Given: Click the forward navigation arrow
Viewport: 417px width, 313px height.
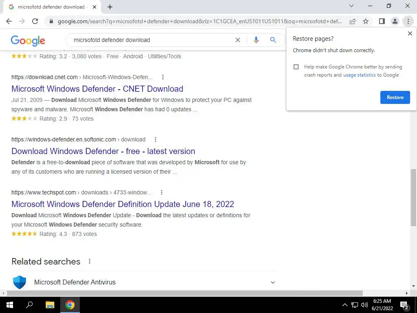Looking at the screenshot, I should pyautogui.click(x=22, y=21).
